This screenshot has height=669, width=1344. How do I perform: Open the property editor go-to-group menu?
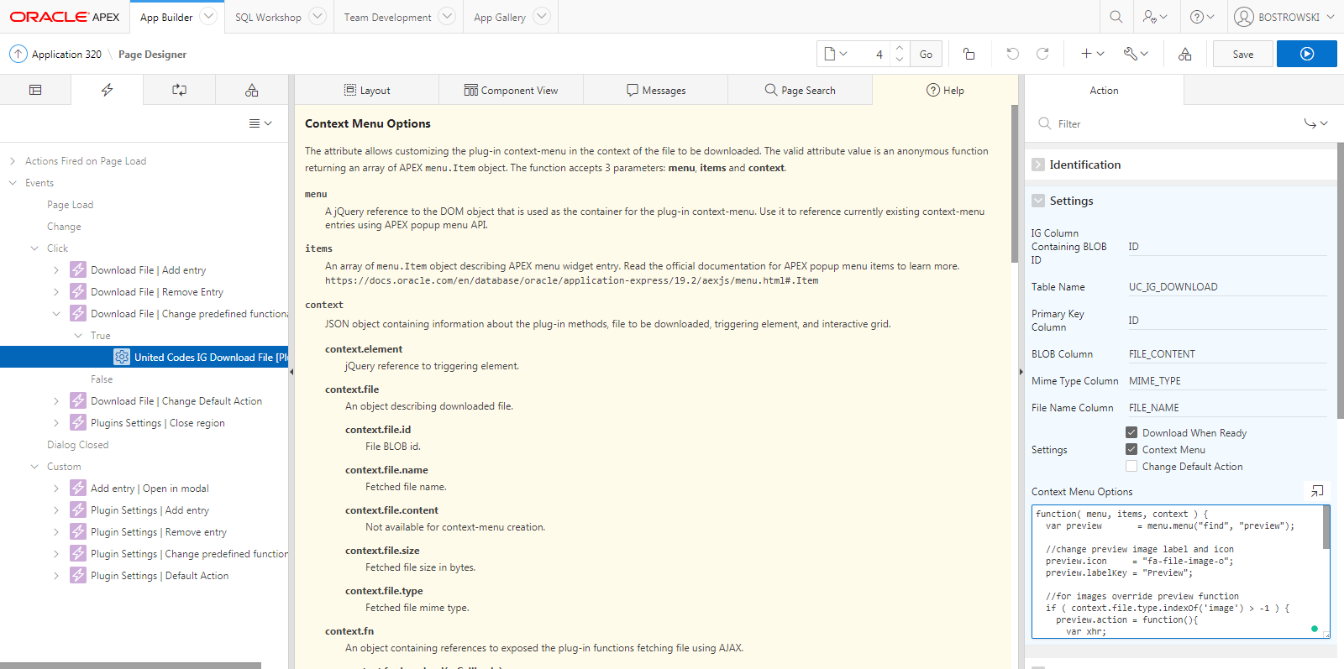pyautogui.click(x=1315, y=123)
